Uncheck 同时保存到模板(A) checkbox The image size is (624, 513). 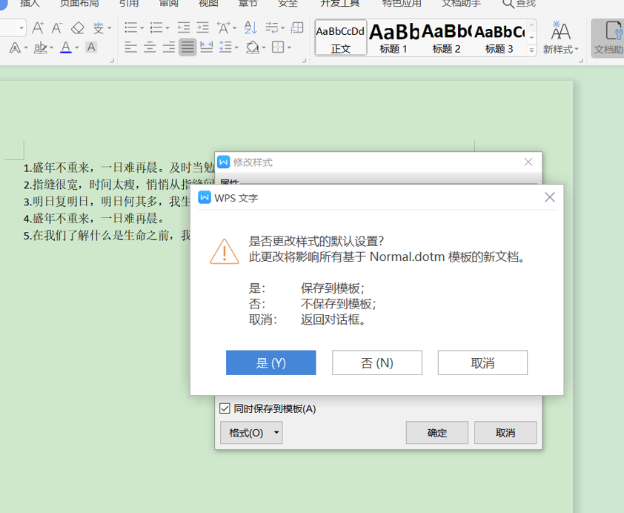[225, 408]
